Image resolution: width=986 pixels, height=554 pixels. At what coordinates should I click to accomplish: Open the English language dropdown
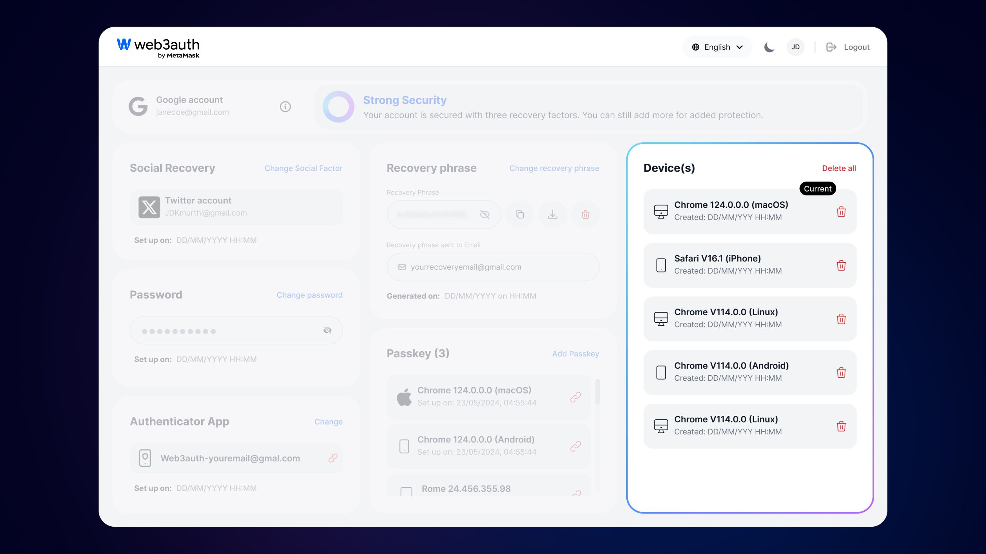pyautogui.click(x=717, y=47)
